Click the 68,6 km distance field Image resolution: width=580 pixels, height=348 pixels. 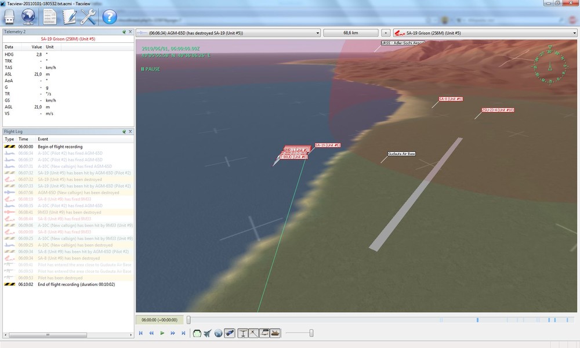point(351,33)
